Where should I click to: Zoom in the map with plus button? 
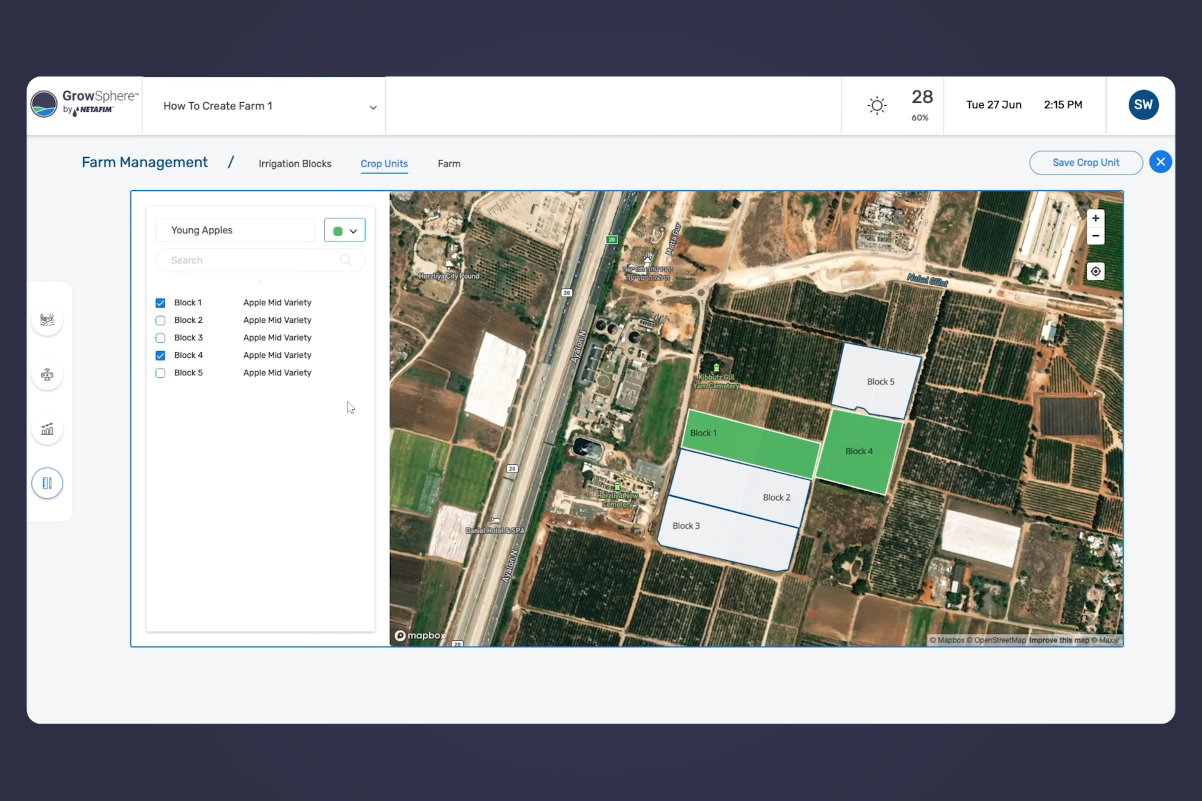pyautogui.click(x=1096, y=218)
